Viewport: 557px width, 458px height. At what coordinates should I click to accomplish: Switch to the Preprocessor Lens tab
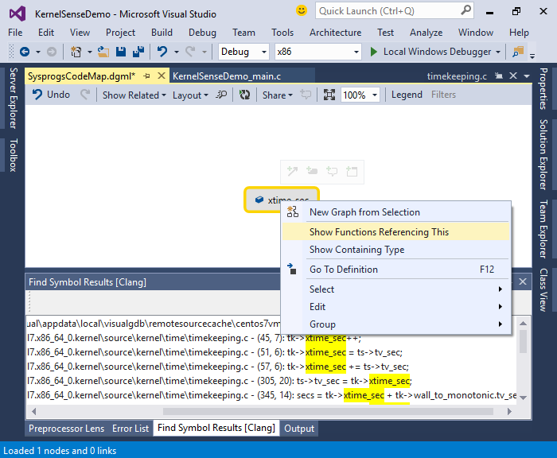66,429
